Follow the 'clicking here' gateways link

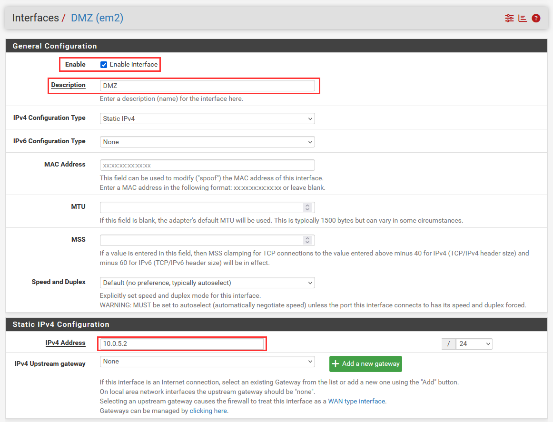click(x=208, y=411)
